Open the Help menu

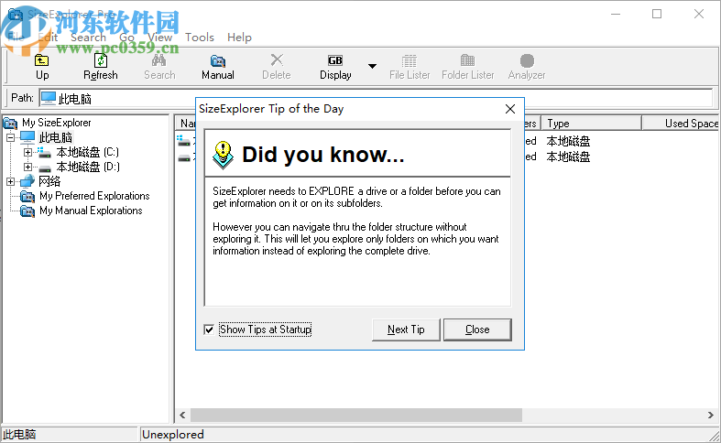click(239, 38)
